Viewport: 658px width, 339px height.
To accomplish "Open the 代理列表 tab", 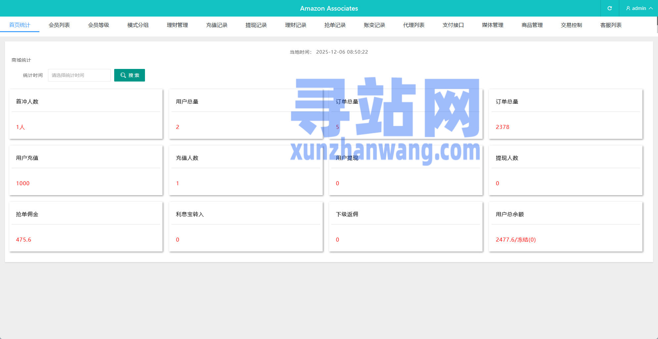I will coord(414,25).
